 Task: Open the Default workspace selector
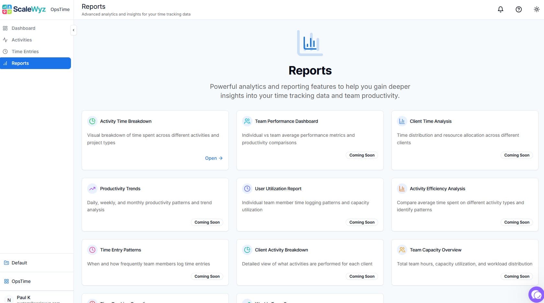tap(19, 263)
